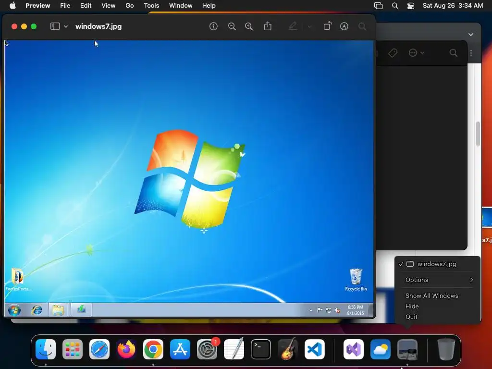Open the Apple menu
The height and width of the screenshot is (369, 492).
[12, 6]
